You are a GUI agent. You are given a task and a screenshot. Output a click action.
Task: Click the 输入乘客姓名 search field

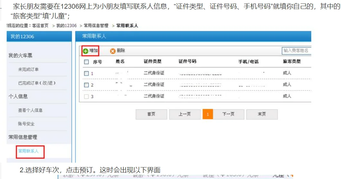[x=296, y=51]
